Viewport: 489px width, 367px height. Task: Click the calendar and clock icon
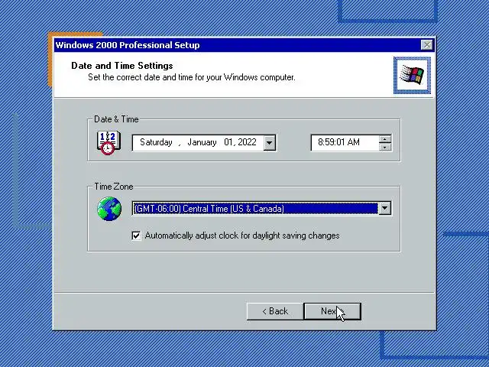coord(108,143)
